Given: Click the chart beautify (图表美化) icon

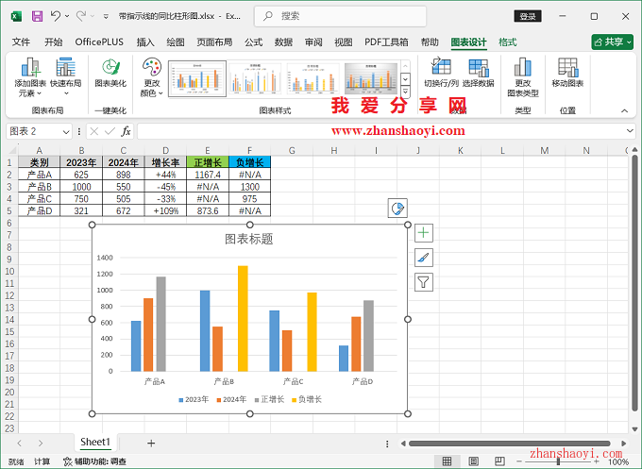Looking at the screenshot, I should (x=110, y=74).
